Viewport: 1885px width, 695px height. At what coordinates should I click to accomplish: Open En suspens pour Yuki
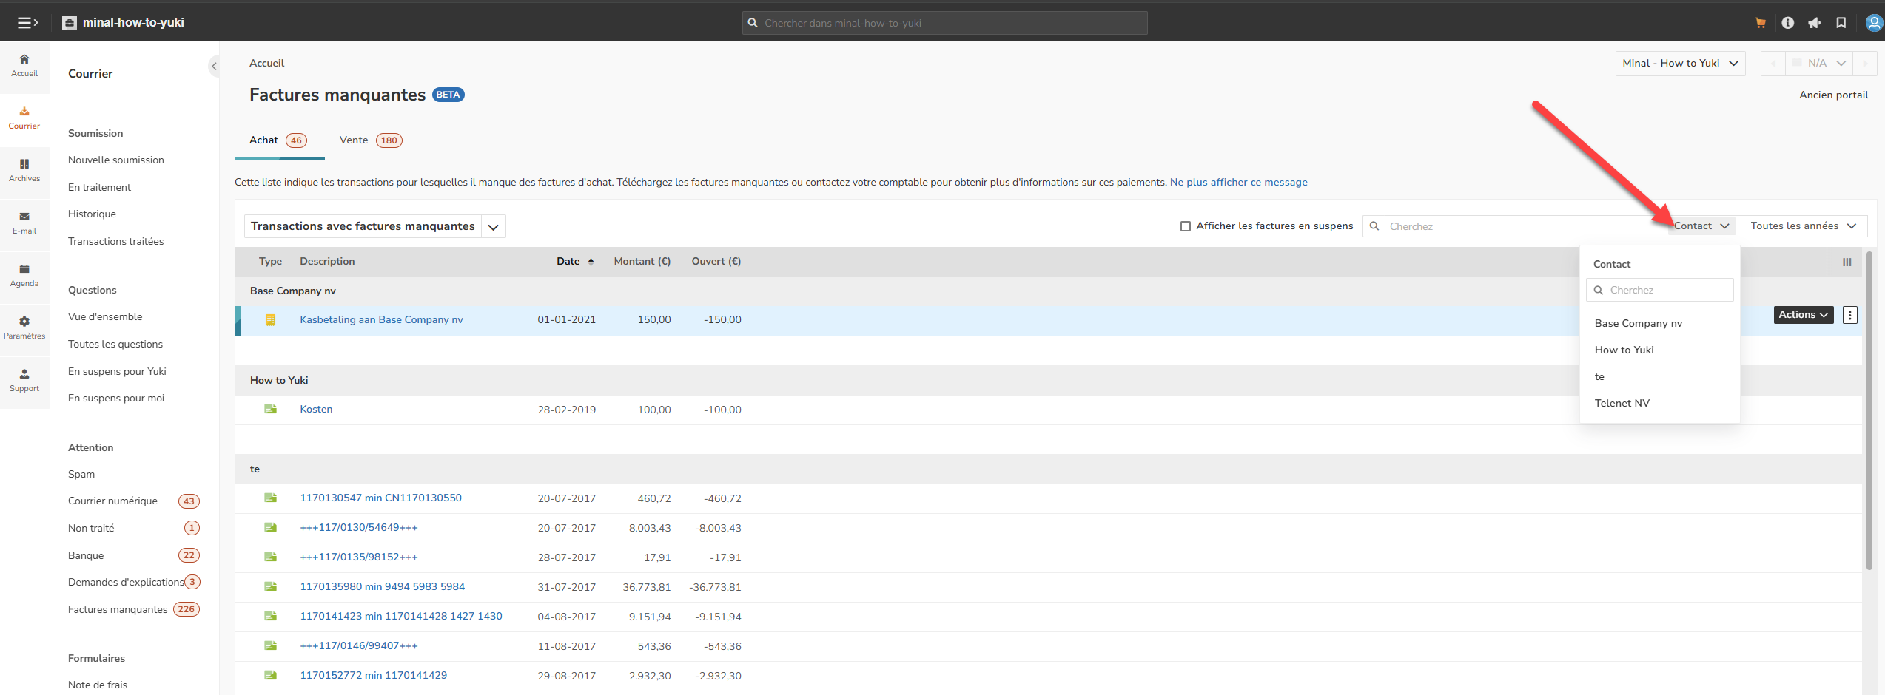coord(117,372)
